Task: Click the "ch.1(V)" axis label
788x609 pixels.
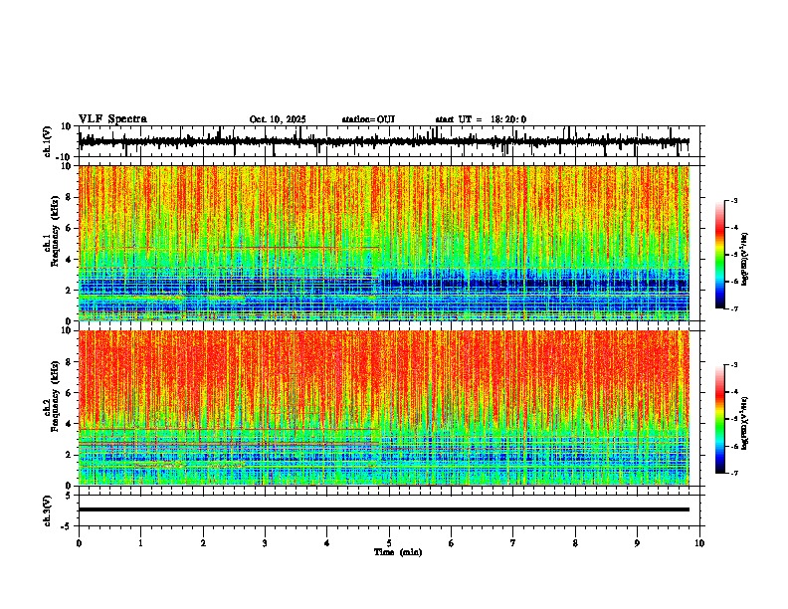Action: [48, 141]
